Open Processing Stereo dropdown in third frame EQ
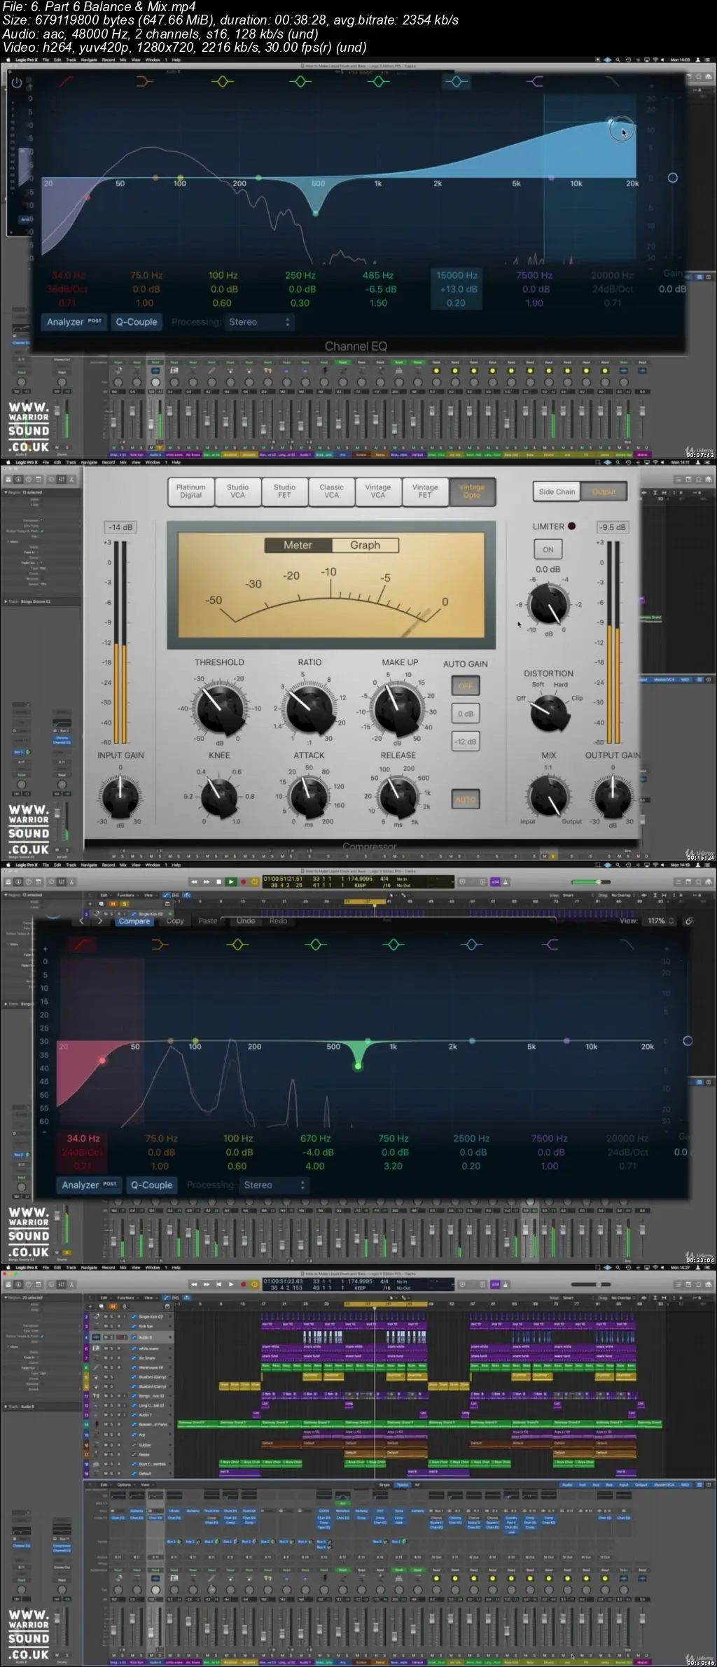 (274, 1185)
